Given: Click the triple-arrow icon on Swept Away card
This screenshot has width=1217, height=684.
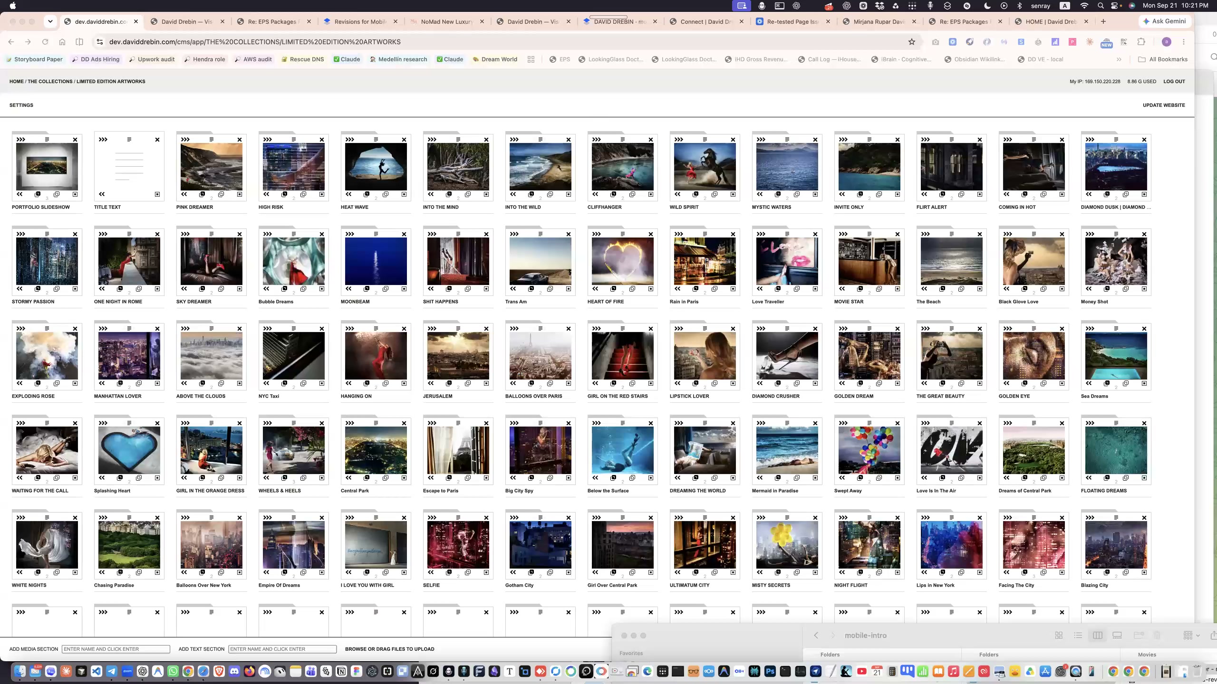Looking at the screenshot, I should click(x=843, y=423).
